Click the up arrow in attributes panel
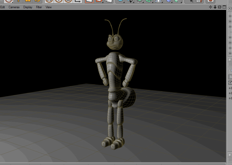The width and height of the screenshot is (232, 165). (230, 71)
